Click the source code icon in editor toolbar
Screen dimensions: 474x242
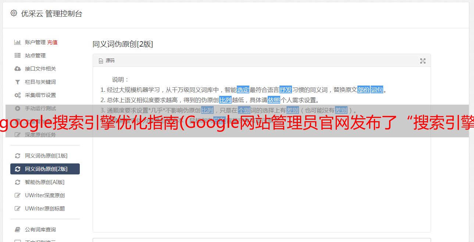click(101, 61)
